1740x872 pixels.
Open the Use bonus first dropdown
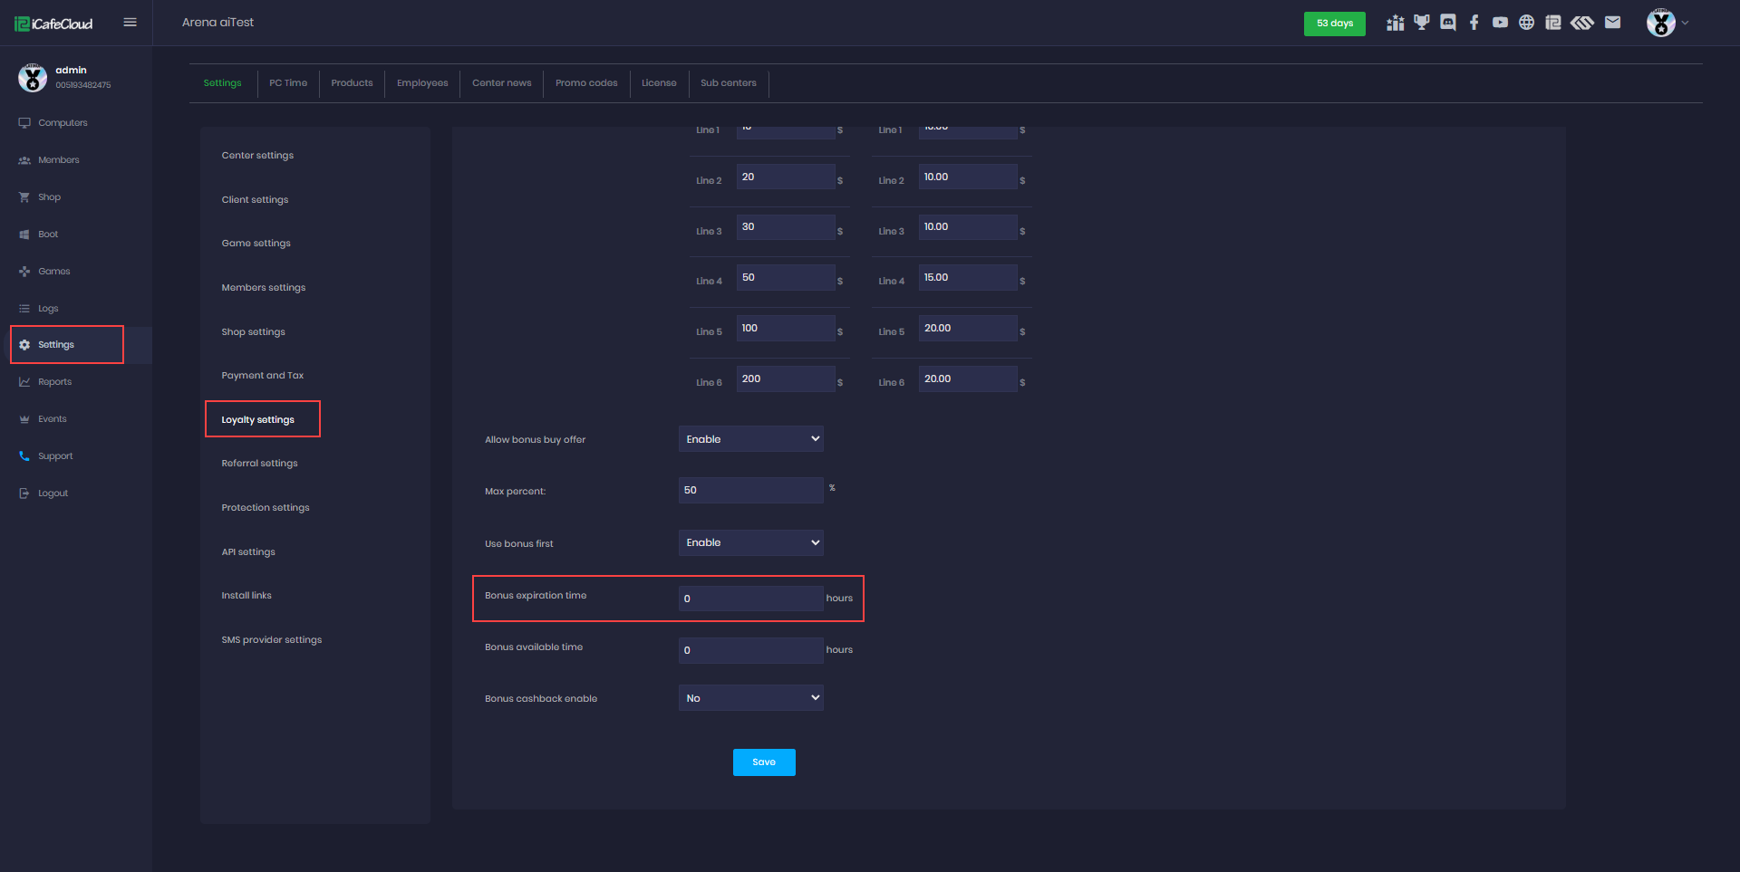(x=750, y=542)
